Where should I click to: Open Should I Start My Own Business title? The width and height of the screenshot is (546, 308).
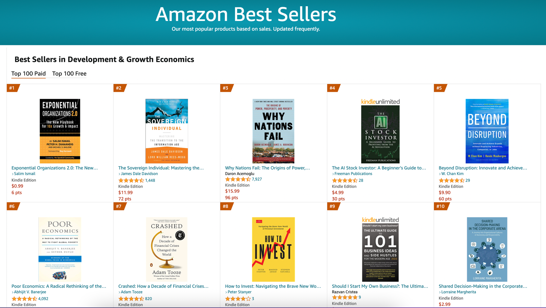(380, 286)
